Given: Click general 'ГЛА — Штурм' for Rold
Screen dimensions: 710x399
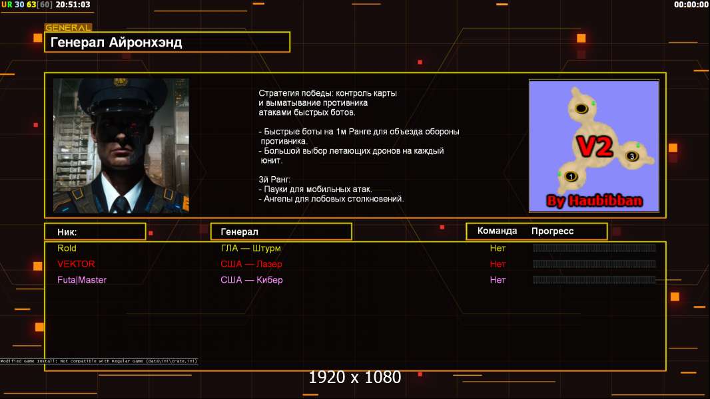Looking at the screenshot, I should [251, 248].
